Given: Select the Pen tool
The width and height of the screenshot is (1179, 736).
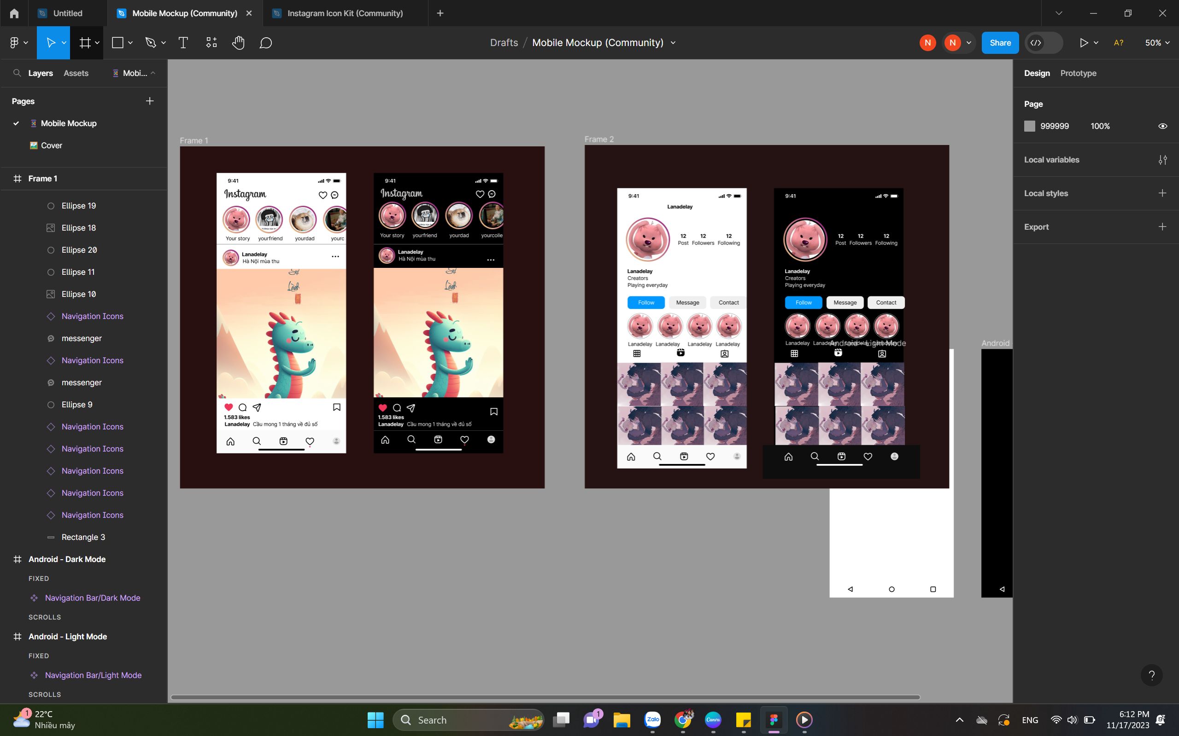Looking at the screenshot, I should [151, 43].
